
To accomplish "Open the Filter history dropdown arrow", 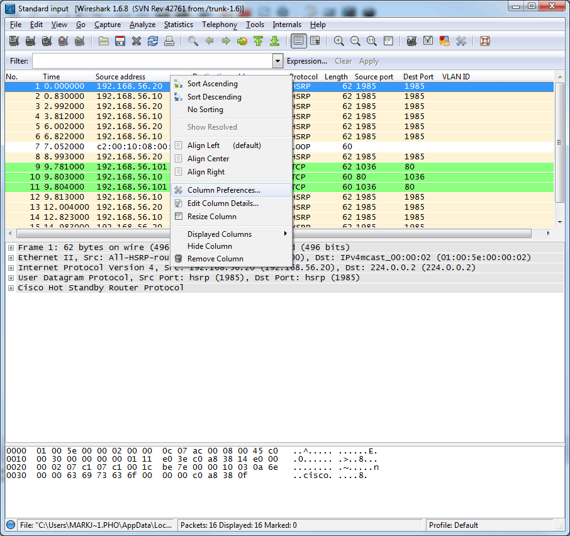I will (x=277, y=61).
